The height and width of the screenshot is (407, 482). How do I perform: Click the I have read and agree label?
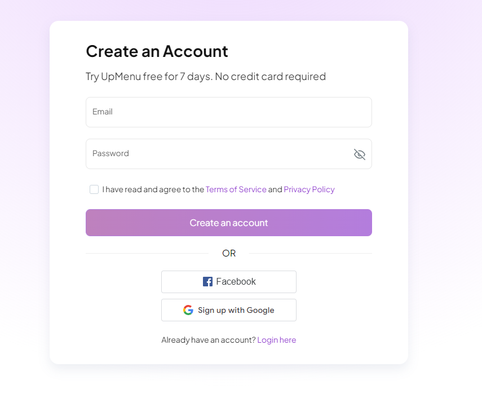coord(153,189)
